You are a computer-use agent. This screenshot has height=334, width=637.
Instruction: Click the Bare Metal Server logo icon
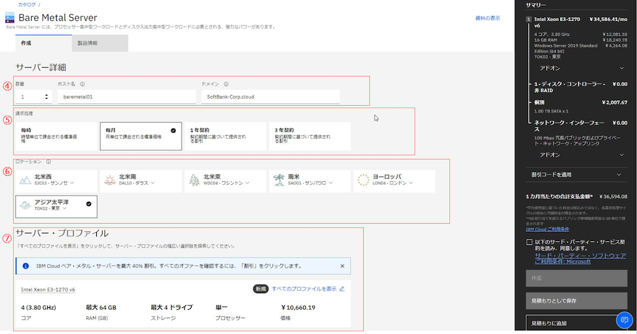click(x=10, y=17)
